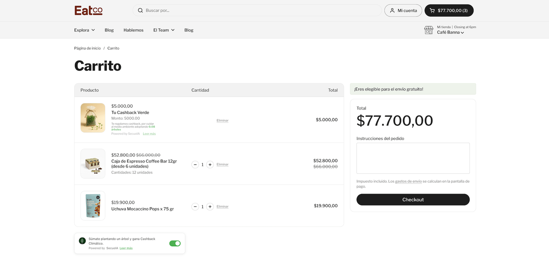The image size is (549, 276).
Task: Click the Uchuva Mocaccino Pops thumbnail
Action: tap(93, 206)
